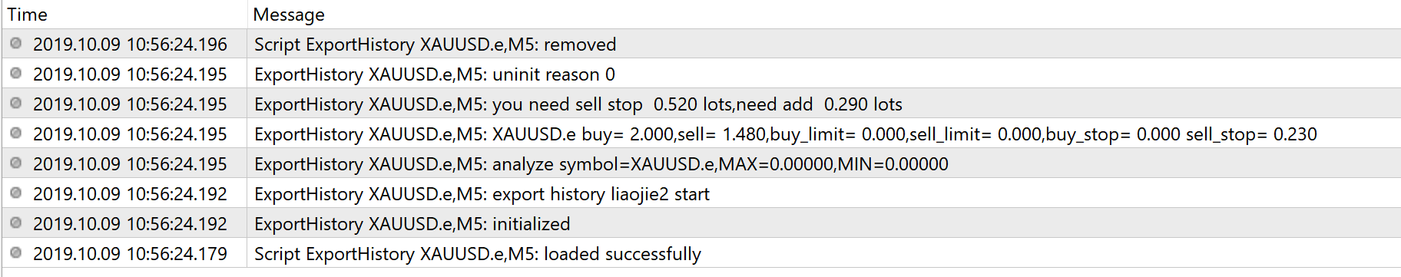Screen dimensions: 1401x277
Task: Click the icon for the 'analyze symbol' row
Action: [x=15, y=163]
